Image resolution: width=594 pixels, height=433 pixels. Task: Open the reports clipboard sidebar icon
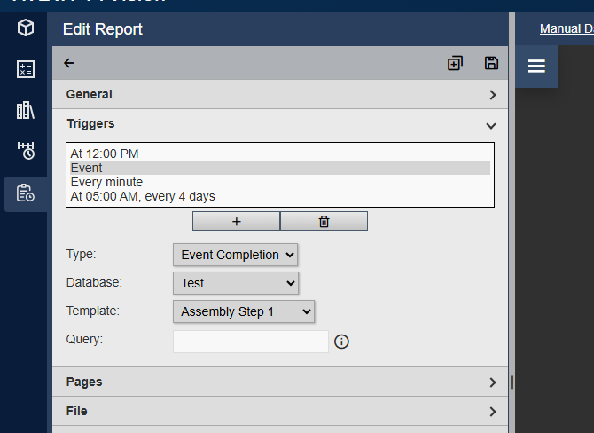(26, 193)
